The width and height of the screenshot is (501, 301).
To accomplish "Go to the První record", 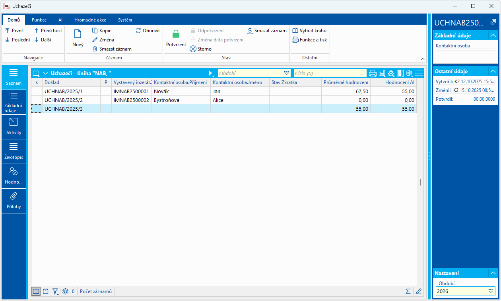I will [14, 31].
